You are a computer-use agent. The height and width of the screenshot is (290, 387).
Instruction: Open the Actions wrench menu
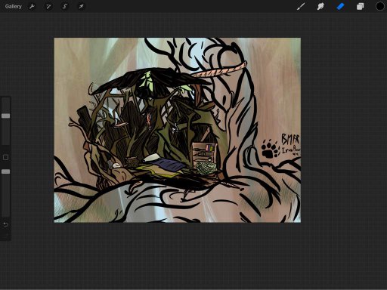(x=32, y=6)
